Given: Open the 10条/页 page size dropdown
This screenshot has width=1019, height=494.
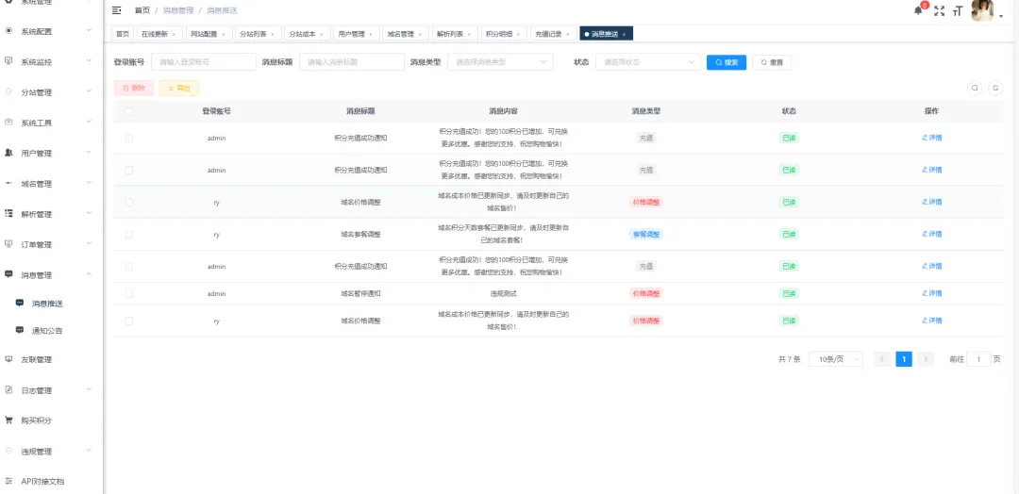Looking at the screenshot, I should click(835, 359).
